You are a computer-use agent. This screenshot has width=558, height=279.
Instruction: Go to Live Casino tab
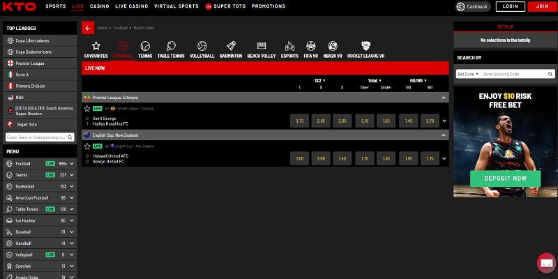click(x=132, y=6)
